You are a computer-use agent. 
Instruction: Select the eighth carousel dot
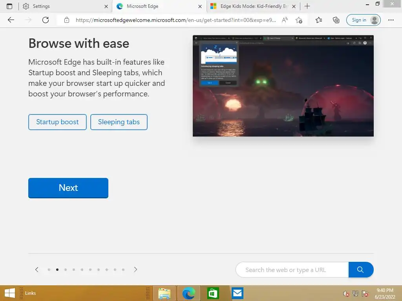pyautogui.click(x=107, y=270)
